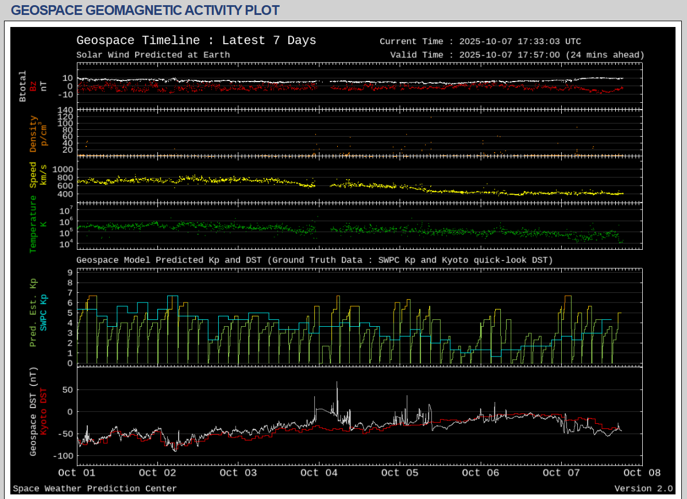The height and width of the screenshot is (499, 687).
Task: Click the Geospace DST (nT) axis label
Action: 33,412
